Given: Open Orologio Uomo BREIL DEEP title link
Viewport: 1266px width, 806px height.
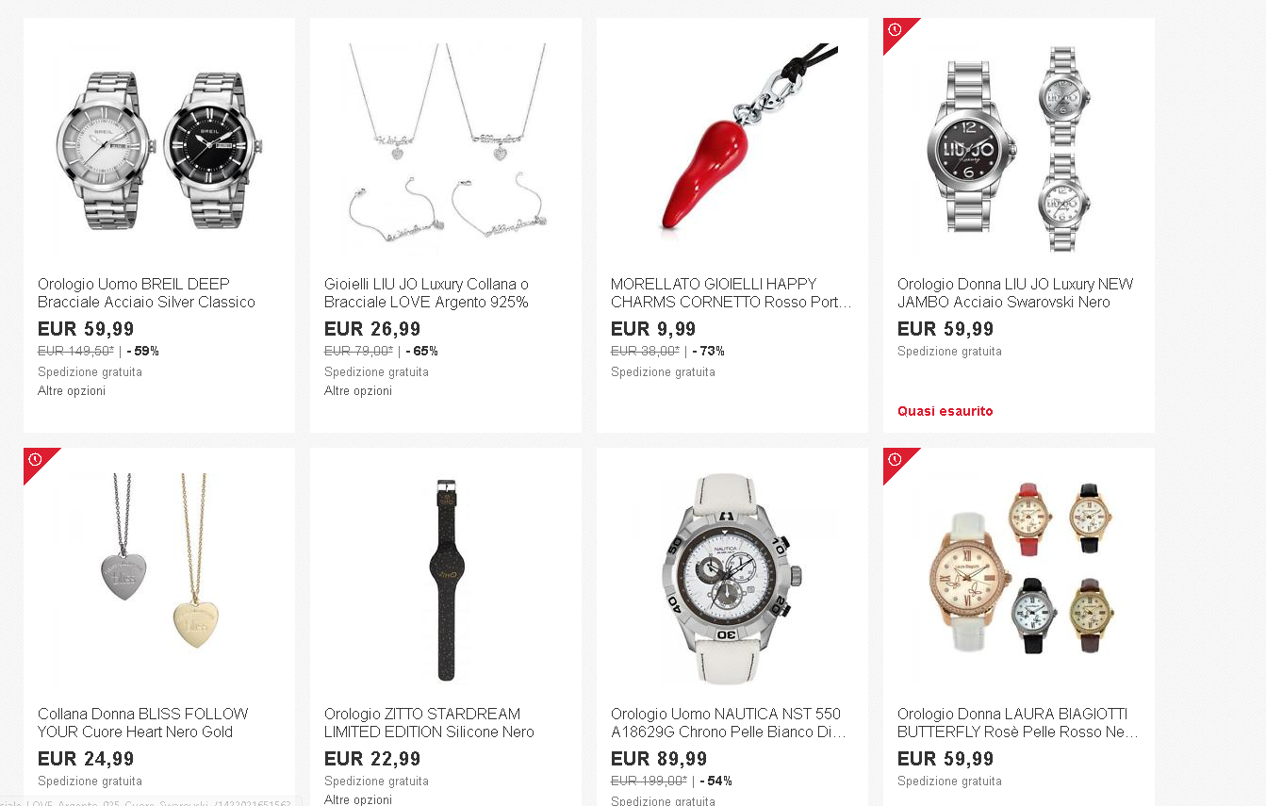Looking at the screenshot, I should coord(146,293).
